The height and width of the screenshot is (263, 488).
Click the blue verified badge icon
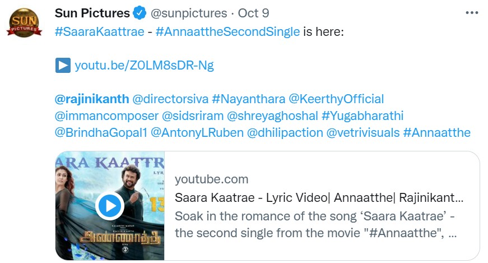point(140,12)
